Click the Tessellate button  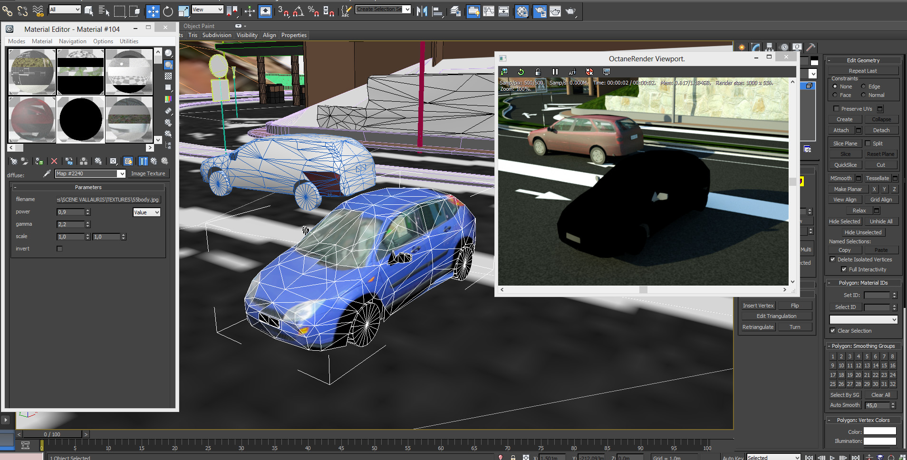tap(877, 178)
